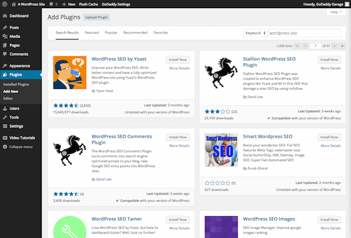
Task: Install WordPress SEO Images plugin
Action: [329, 220]
